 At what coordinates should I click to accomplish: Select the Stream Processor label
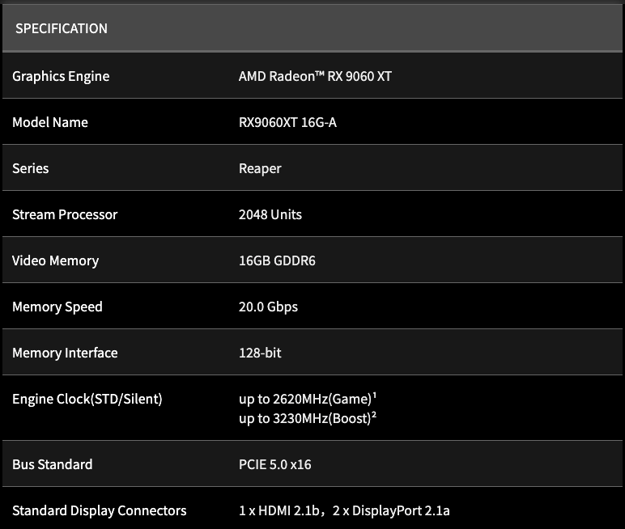coord(65,214)
